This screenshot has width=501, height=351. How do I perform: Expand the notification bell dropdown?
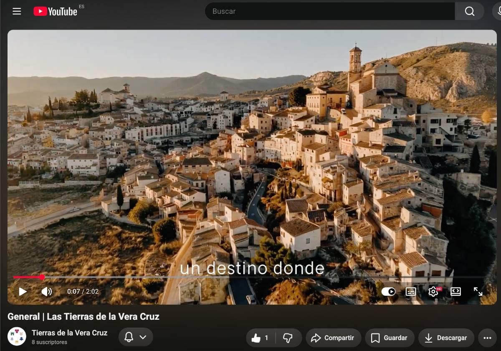point(136,337)
